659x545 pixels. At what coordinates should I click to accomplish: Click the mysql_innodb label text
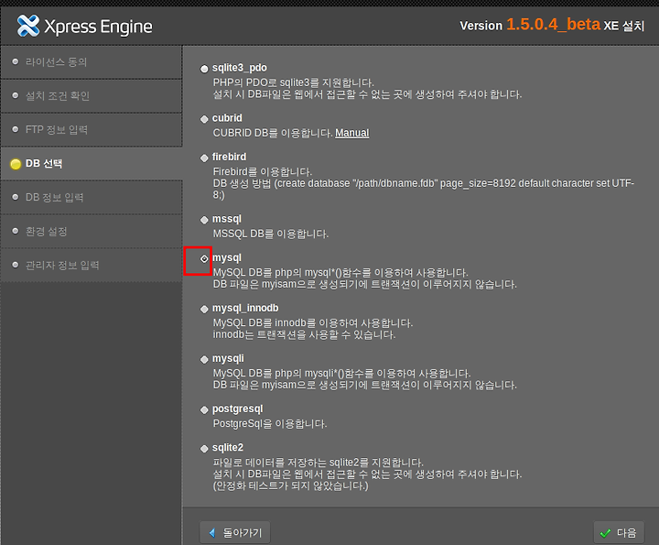point(245,309)
